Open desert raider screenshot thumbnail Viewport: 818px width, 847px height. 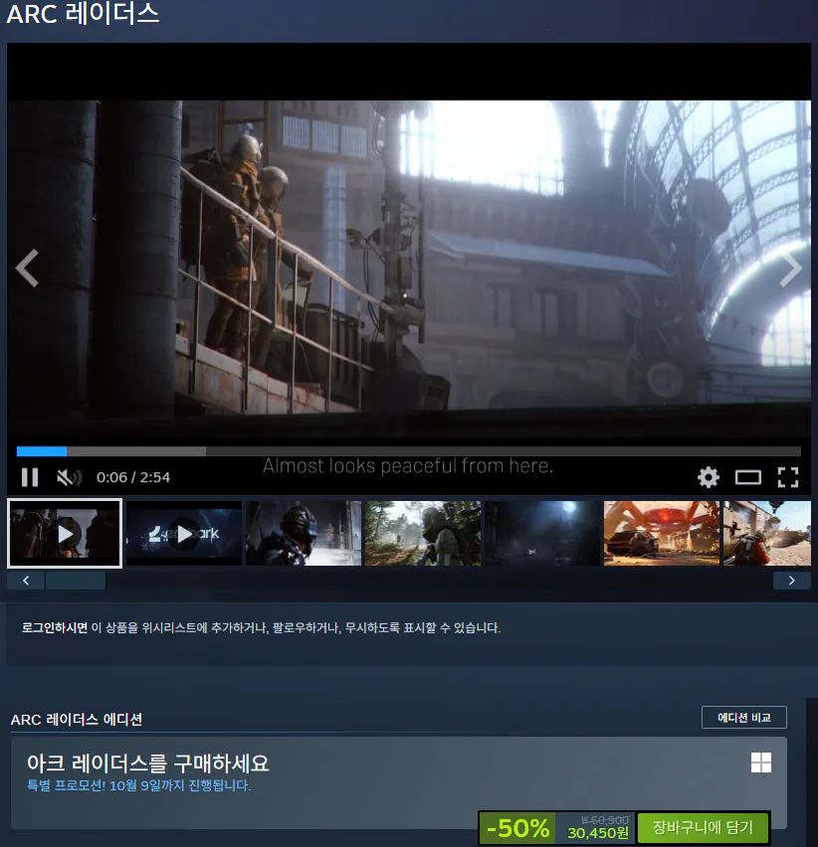point(767,533)
